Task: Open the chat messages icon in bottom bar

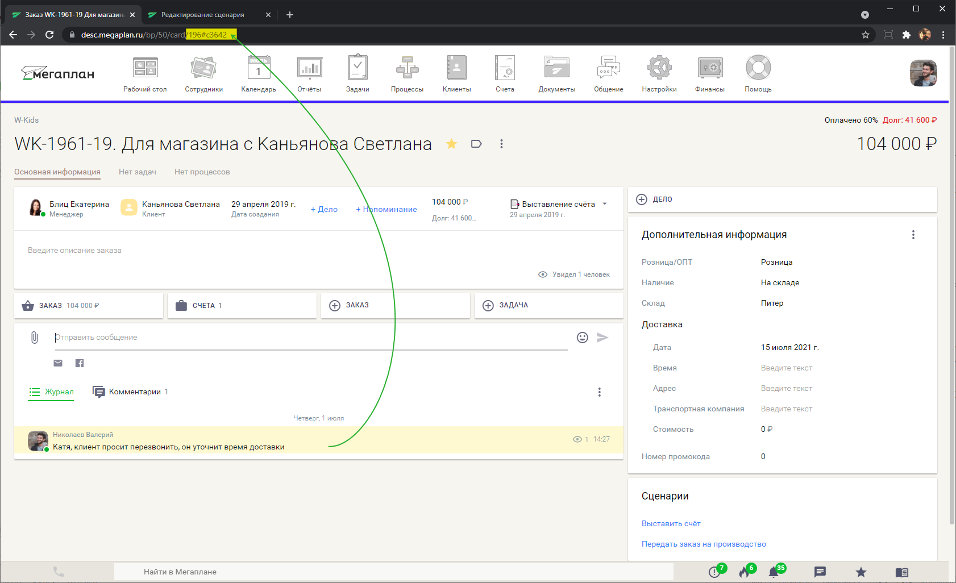Action: 820,572
